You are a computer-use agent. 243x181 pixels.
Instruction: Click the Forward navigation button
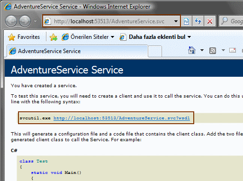click(25, 21)
